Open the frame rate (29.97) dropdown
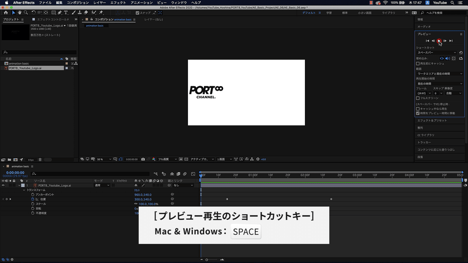The height and width of the screenshot is (263, 468). pos(424,94)
